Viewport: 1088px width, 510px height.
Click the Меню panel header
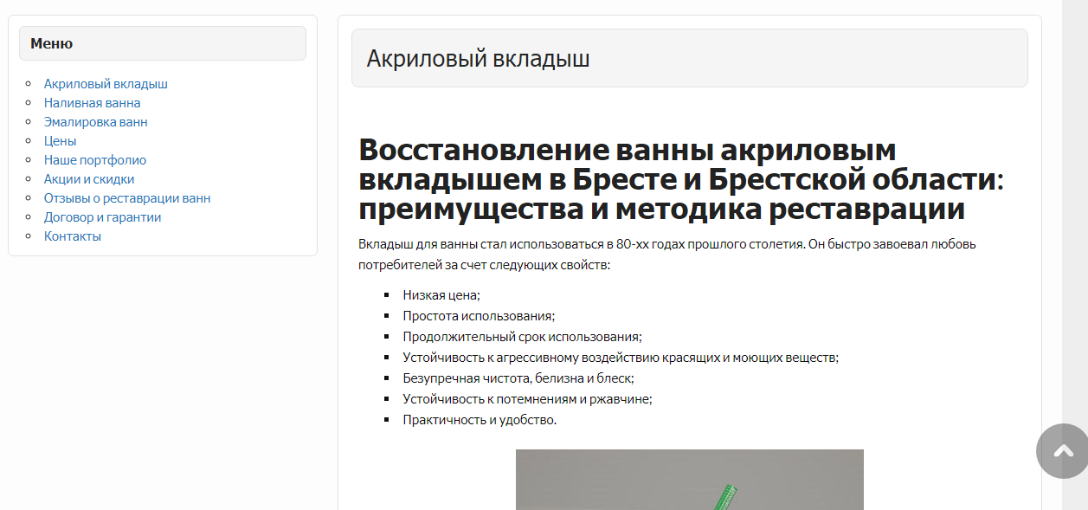point(163,43)
